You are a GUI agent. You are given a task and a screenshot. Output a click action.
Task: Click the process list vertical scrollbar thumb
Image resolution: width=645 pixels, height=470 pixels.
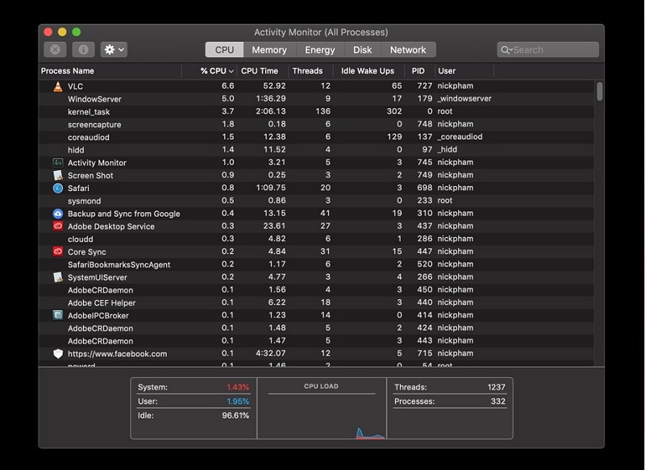[599, 91]
